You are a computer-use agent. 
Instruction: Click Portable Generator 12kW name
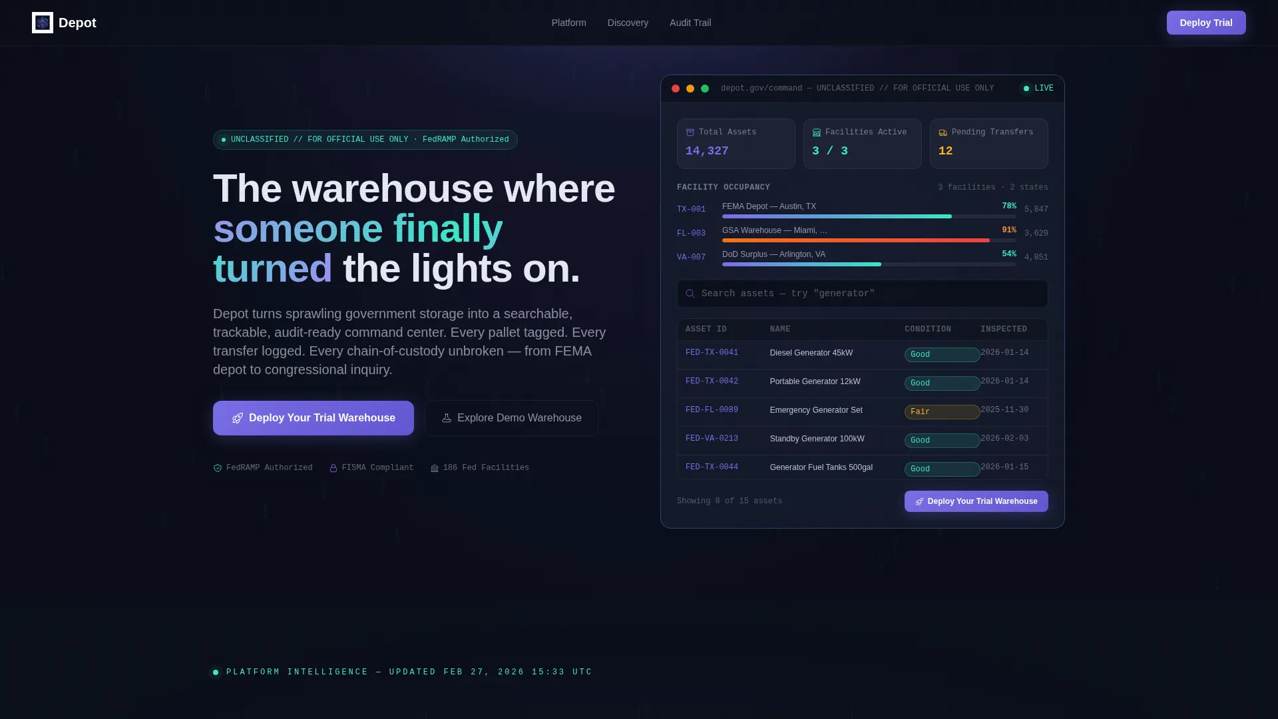pos(815,381)
